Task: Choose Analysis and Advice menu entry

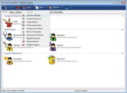Action: [36, 28]
